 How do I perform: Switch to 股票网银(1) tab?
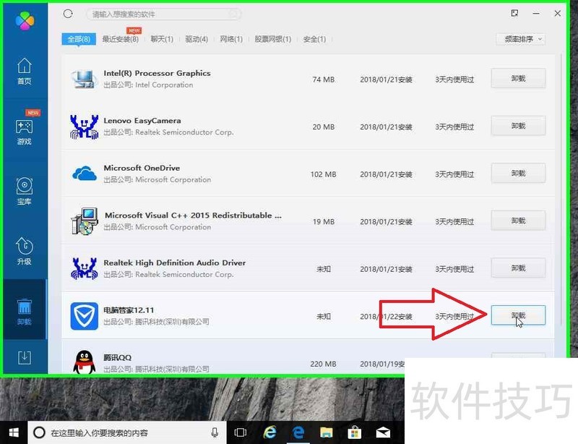(273, 39)
